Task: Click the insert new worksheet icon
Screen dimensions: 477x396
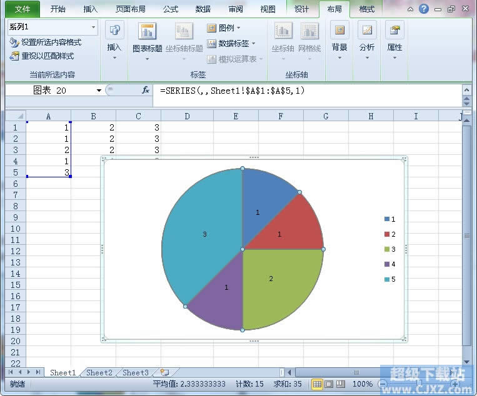Action: [164, 372]
